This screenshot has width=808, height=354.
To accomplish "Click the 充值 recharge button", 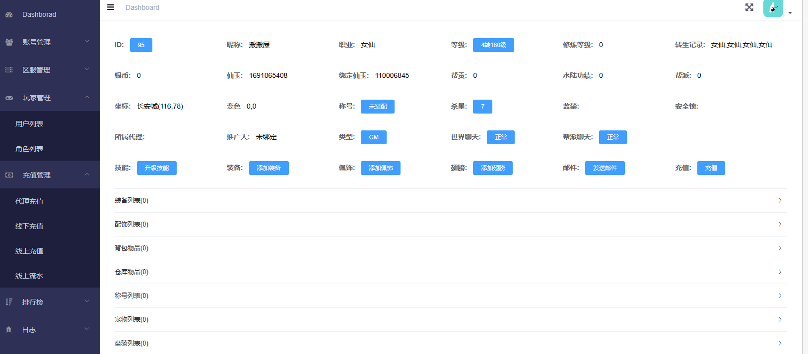I will pyautogui.click(x=711, y=168).
